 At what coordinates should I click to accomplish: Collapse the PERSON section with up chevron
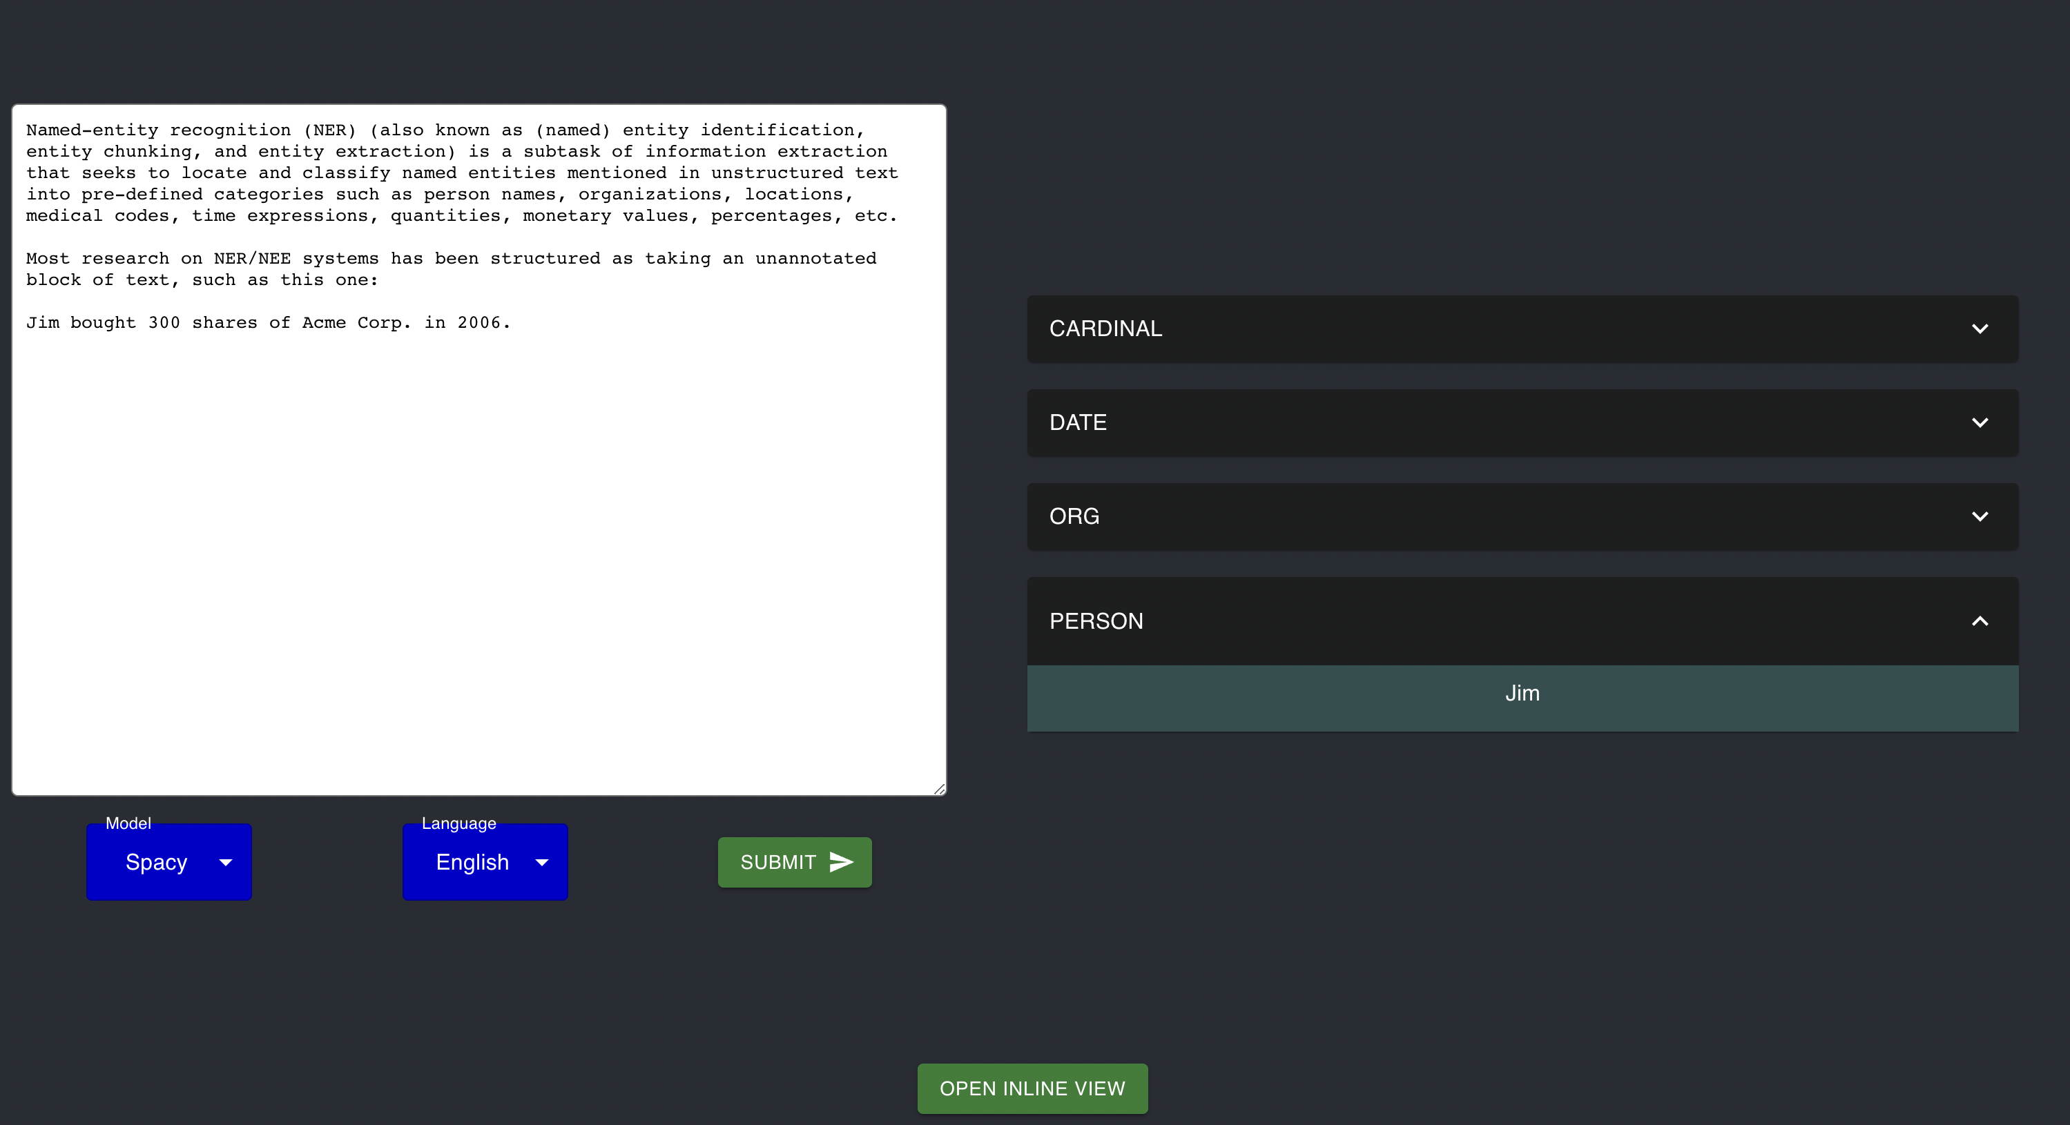[1979, 620]
